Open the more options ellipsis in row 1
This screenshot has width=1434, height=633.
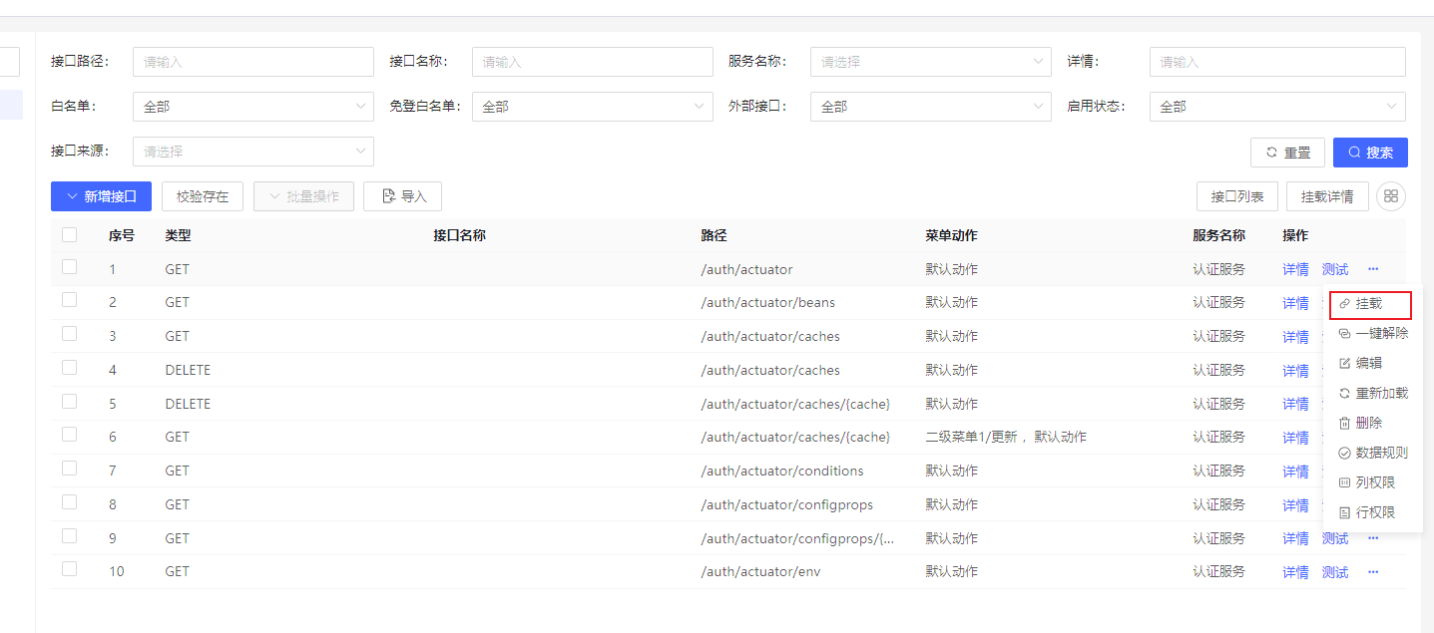click(1373, 269)
